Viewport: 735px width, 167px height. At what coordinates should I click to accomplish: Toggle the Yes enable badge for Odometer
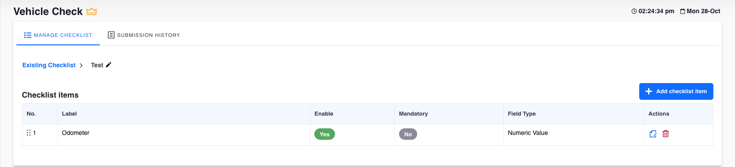[324, 134]
